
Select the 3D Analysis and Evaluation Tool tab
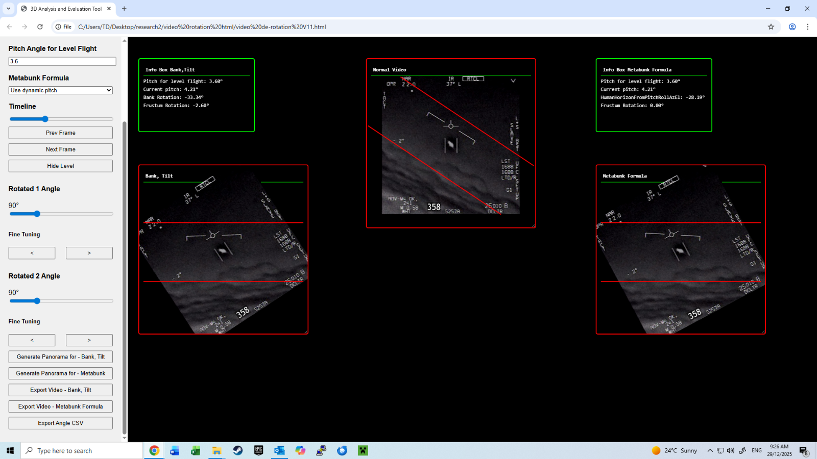pyautogui.click(x=65, y=9)
